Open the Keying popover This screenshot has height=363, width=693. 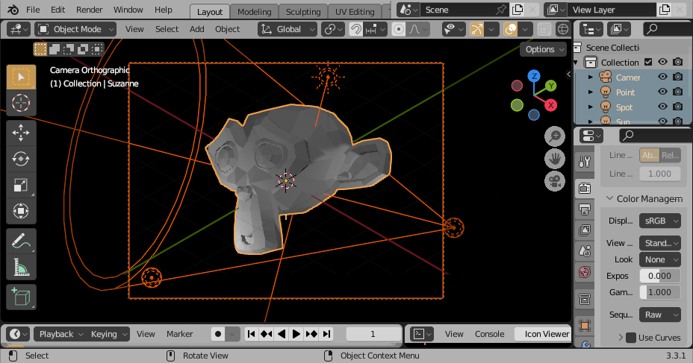108,334
